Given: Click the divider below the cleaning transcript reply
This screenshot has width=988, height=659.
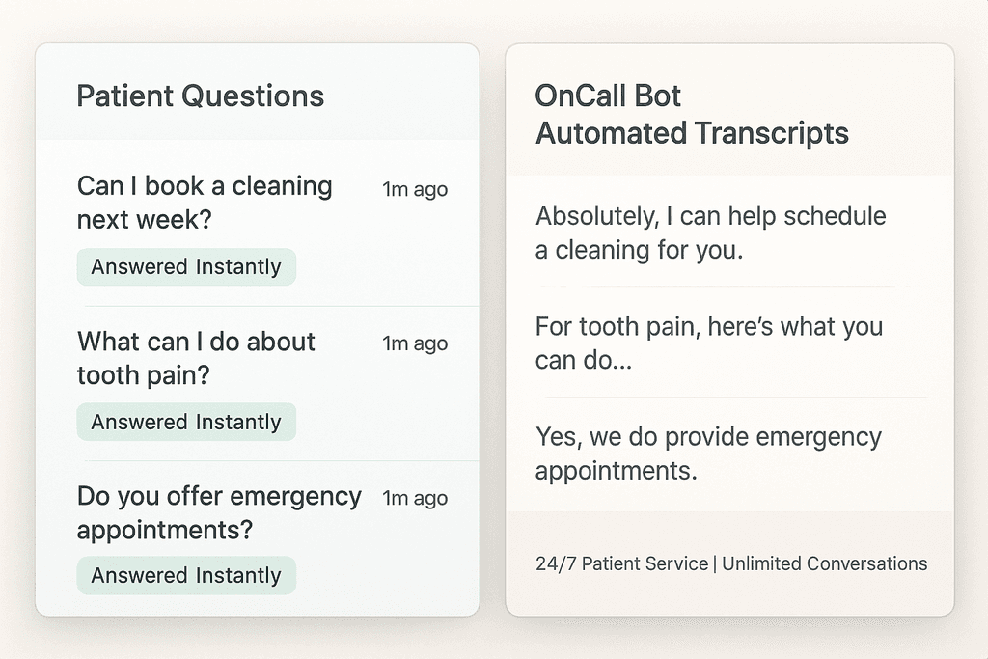Looking at the screenshot, I should [x=724, y=287].
